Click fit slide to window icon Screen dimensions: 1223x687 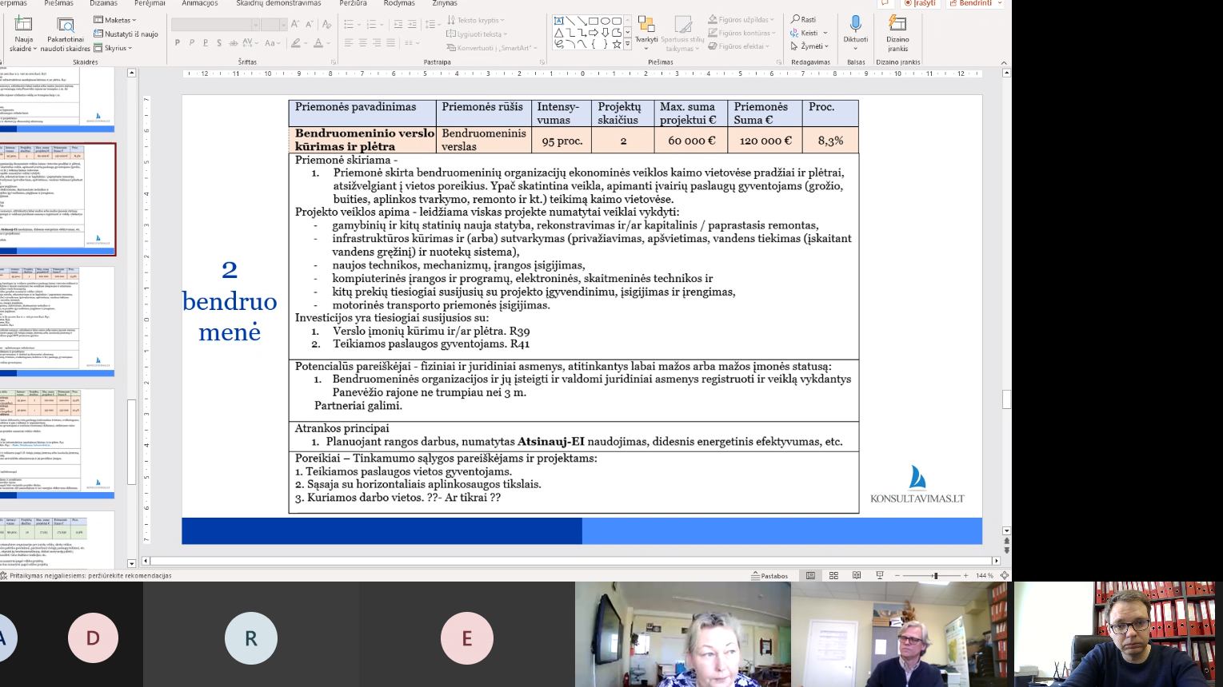[x=1005, y=575]
